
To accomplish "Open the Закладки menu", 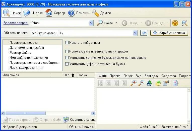I will pos(152,76).
